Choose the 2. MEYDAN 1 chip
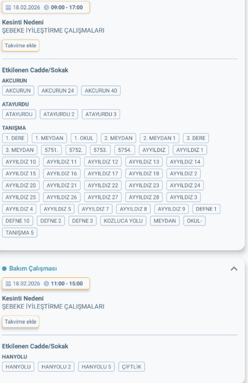The width and height of the screenshot is (248, 383). click(159, 138)
